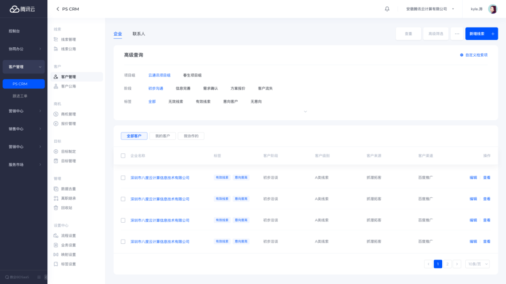Screen dimensions: 506x284
Task: Go back using the PS CRM arrow
Action: click(58, 9)
